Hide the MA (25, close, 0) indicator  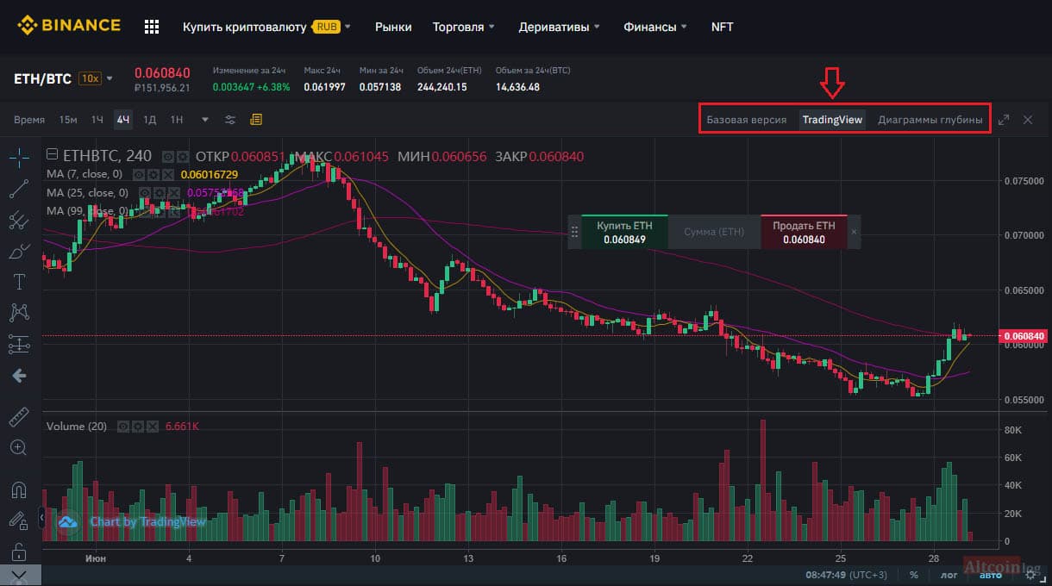144,192
